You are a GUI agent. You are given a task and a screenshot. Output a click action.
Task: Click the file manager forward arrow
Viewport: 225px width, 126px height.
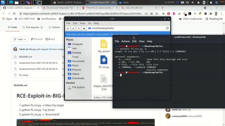click(73, 28)
